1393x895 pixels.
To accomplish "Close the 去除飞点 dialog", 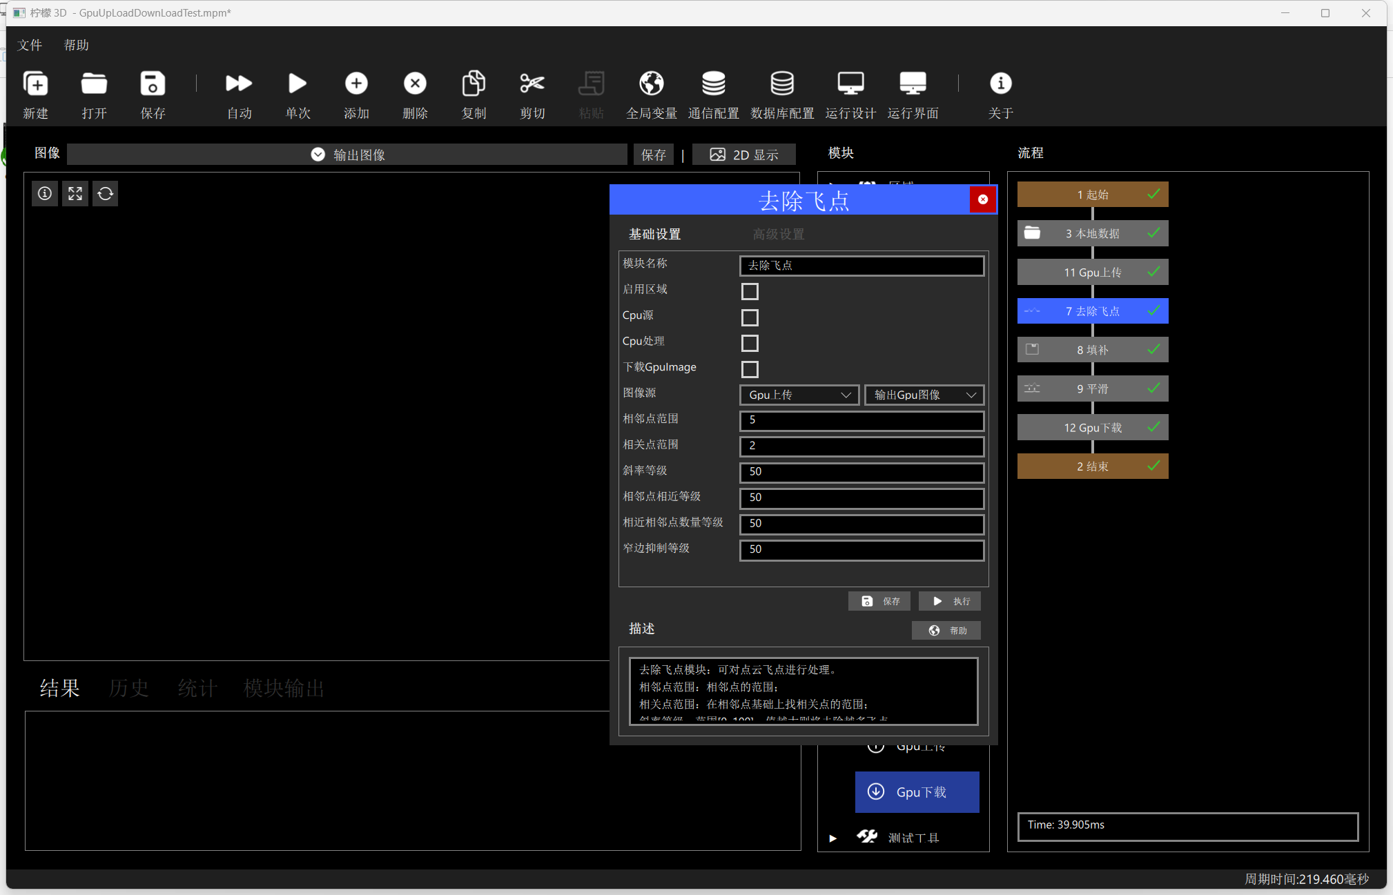I will 982,199.
